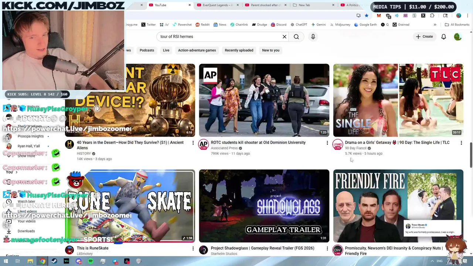Play the Project Shadowglass gameplay trailer thumbnail
473x266 pixels.
point(264,206)
